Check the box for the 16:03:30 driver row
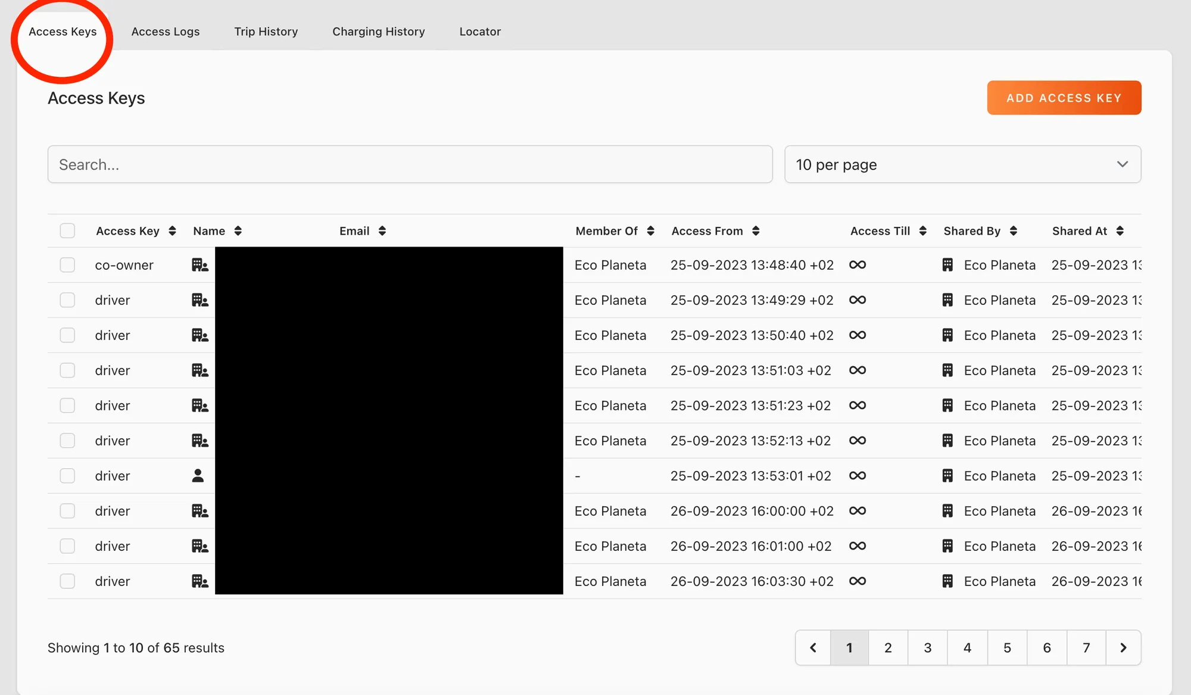The image size is (1191, 695). click(x=67, y=581)
